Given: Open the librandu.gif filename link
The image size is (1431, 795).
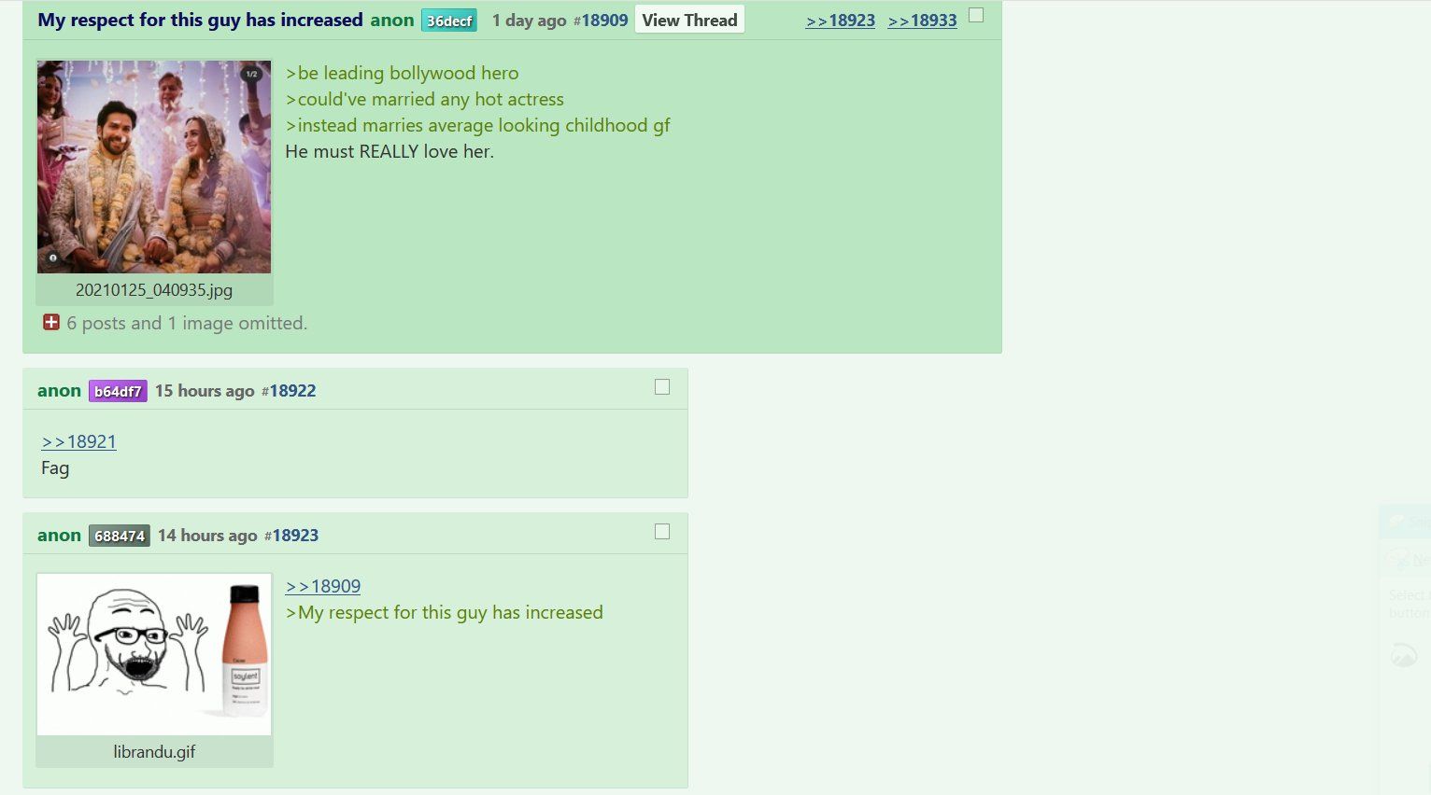Looking at the screenshot, I should [154, 752].
